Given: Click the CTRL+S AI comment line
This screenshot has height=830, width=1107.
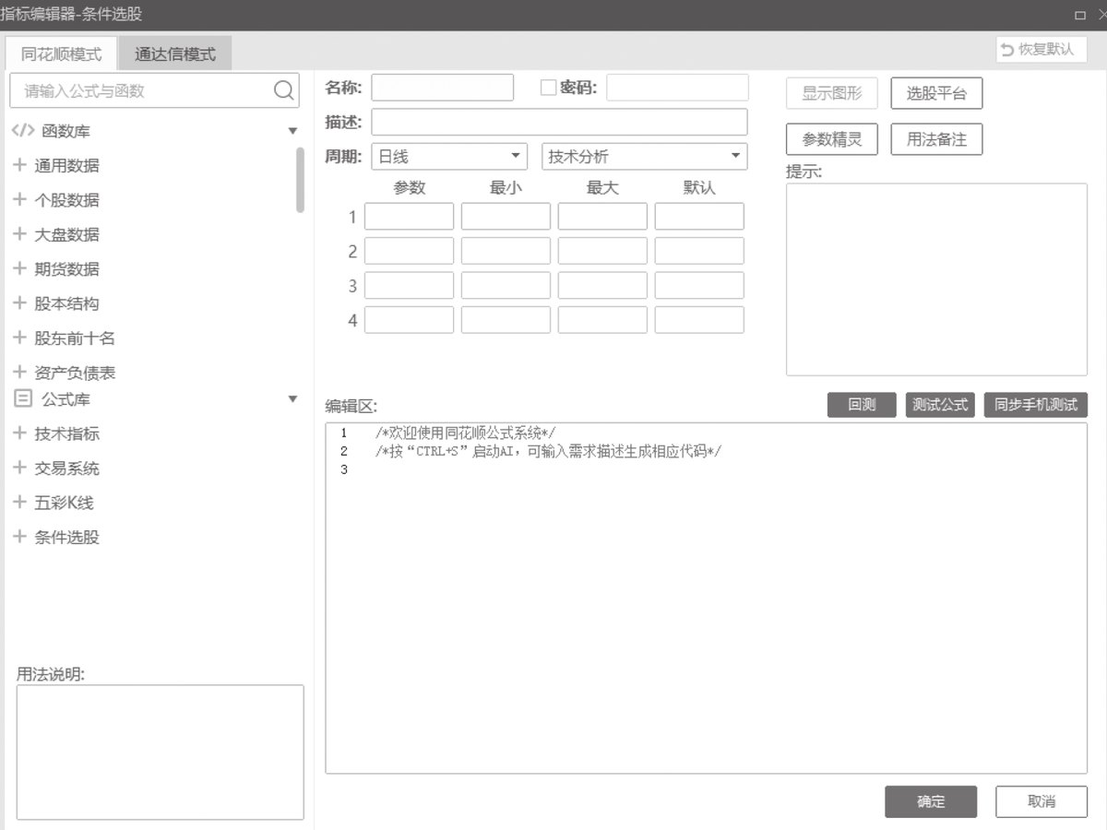Looking at the screenshot, I should tap(548, 452).
